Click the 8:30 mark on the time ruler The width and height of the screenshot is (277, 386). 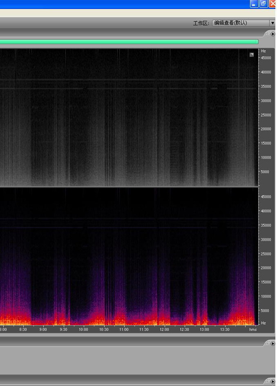pos(23,329)
